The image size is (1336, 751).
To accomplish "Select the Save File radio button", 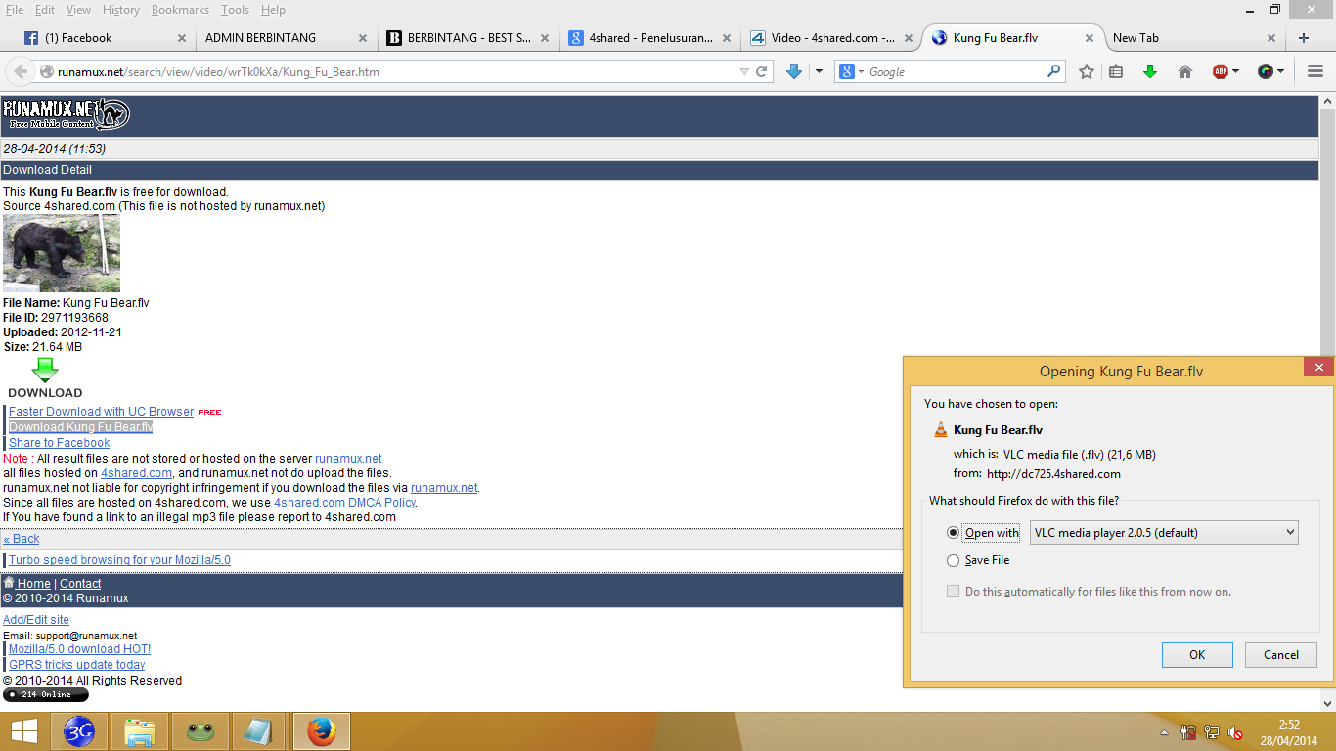I will tap(954, 560).
